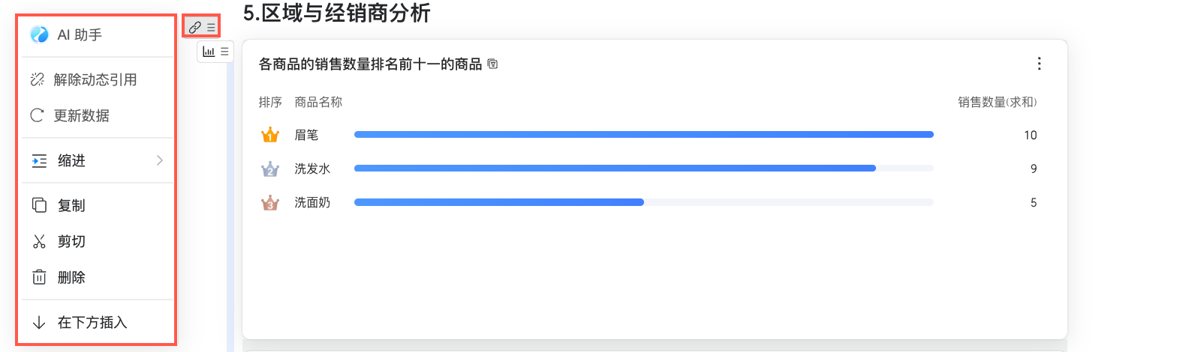The height and width of the screenshot is (352, 1189).
Task: Expand the 缩进 indent submenu arrow
Action: (159, 160)
